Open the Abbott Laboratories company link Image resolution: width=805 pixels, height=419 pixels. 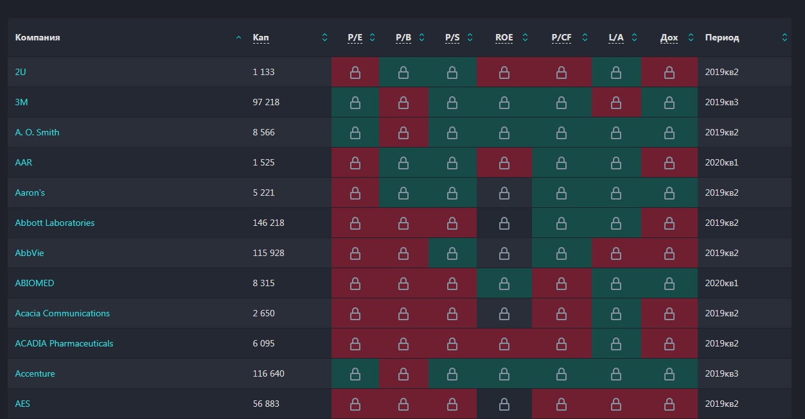click(55, 223)
